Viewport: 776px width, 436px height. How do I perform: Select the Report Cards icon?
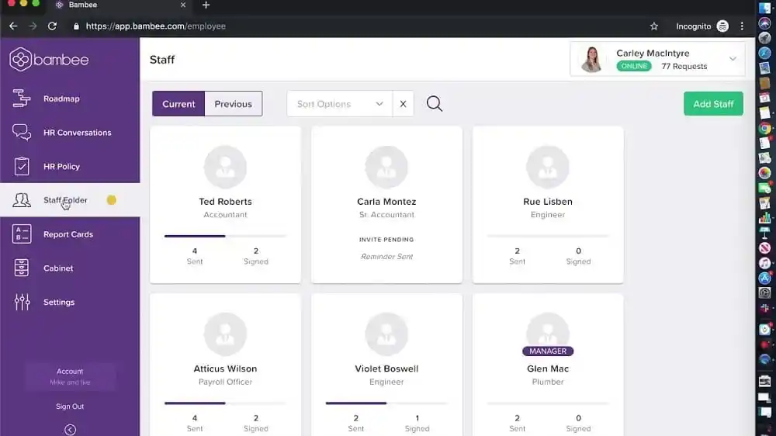coord(22,234)
